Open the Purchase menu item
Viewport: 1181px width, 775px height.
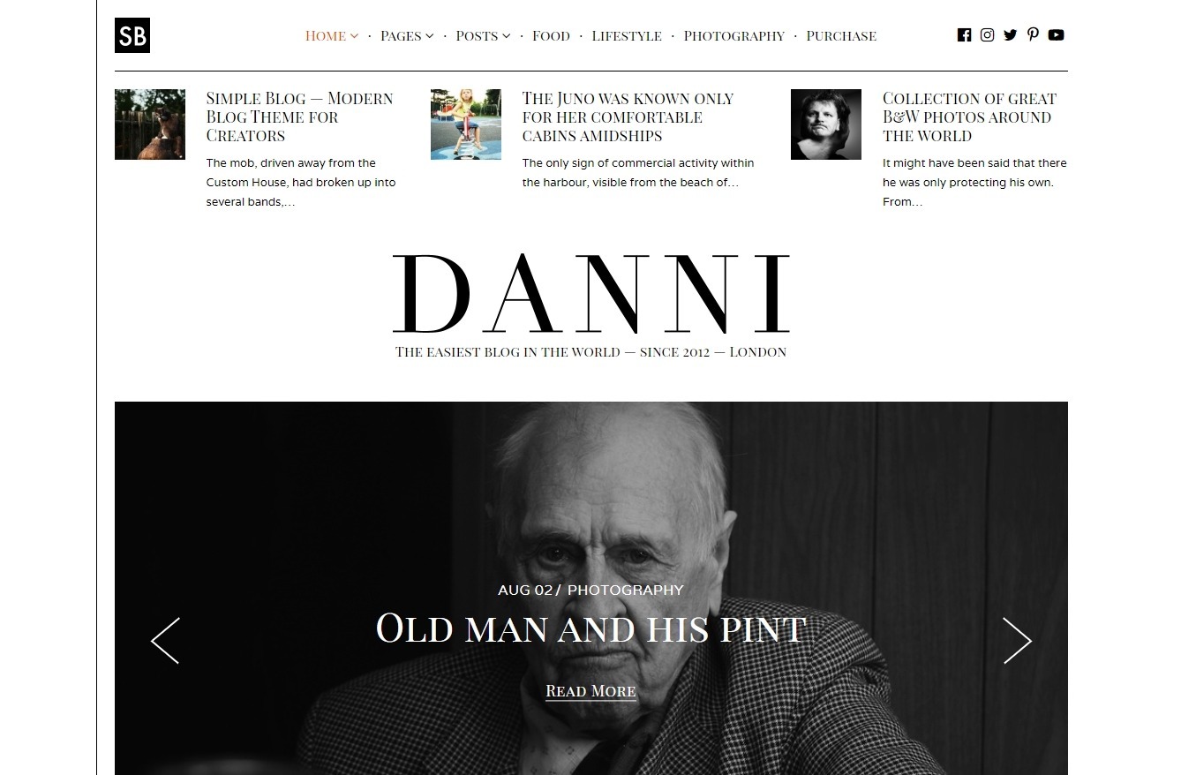[841, 36]
